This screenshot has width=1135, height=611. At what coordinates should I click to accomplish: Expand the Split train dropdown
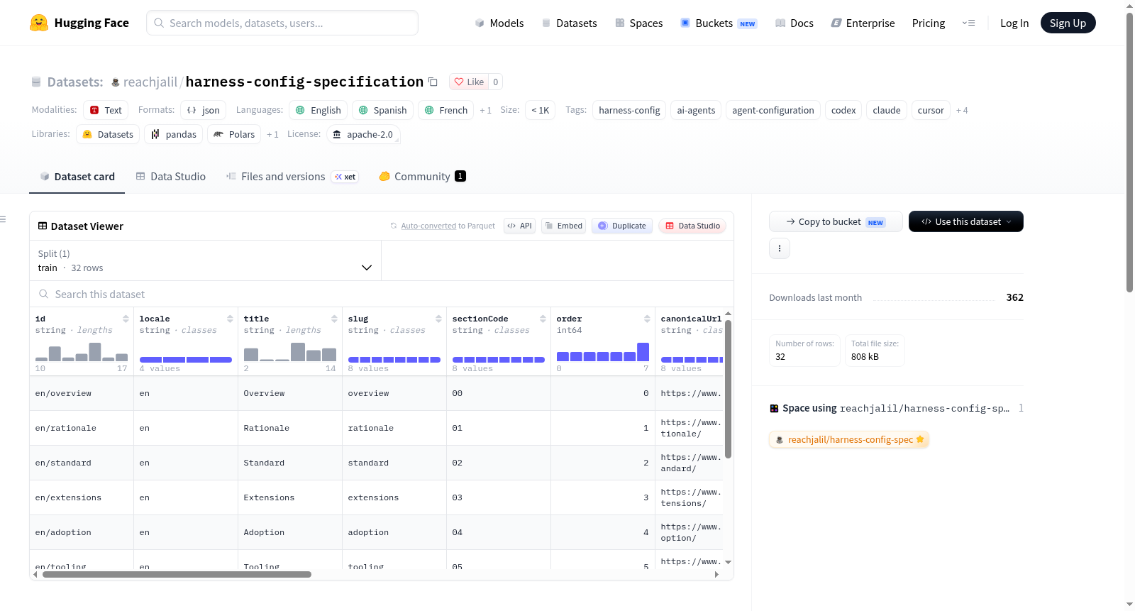(x=205, y=260)
